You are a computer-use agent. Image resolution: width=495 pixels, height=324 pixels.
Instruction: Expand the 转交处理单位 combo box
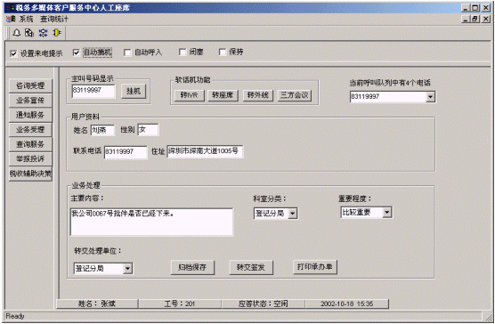pos(127,269)
